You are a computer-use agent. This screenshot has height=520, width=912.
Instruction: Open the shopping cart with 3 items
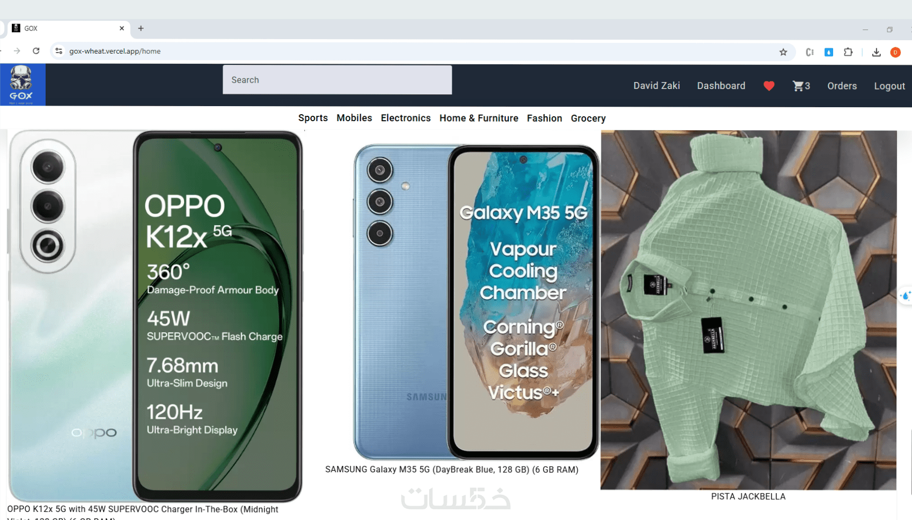[x=801, y=86]
